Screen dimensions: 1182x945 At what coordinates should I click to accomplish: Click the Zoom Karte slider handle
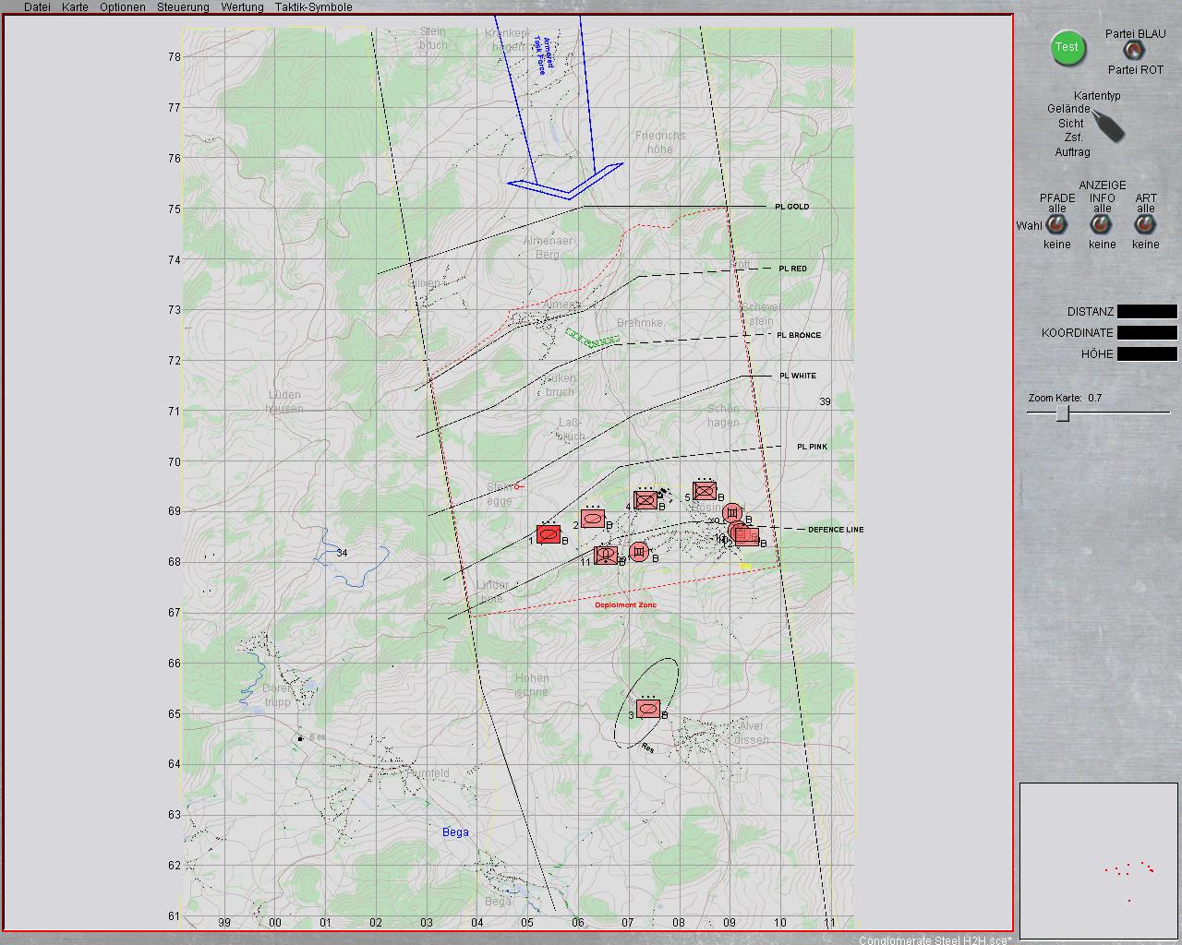[x=1063, y=413]
